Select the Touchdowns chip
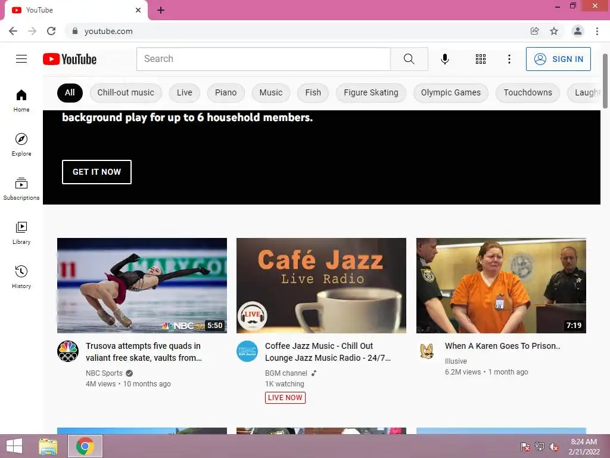The width and height of the screenshot is (610, 458). click(528, 92)
